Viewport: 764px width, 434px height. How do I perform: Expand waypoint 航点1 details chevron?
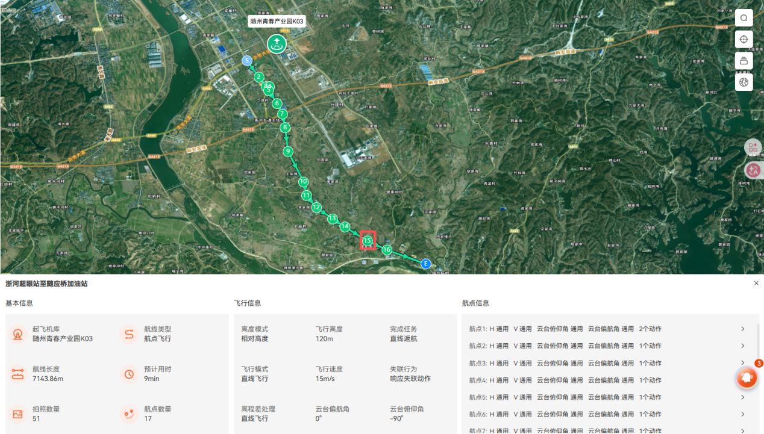click(x=742, y=329)
